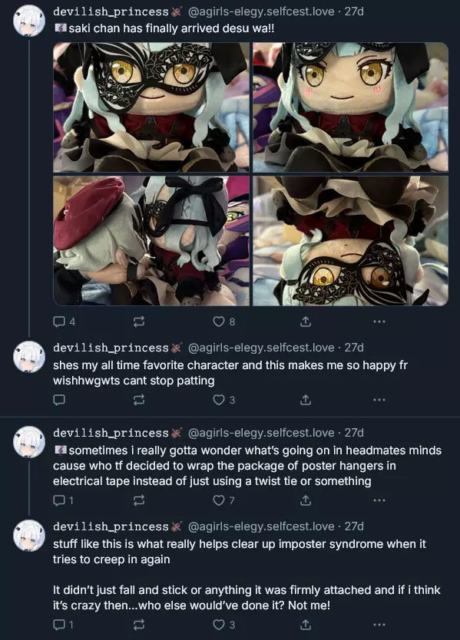
Task: Repost the saki chan plush post
Action: (139, 322)
